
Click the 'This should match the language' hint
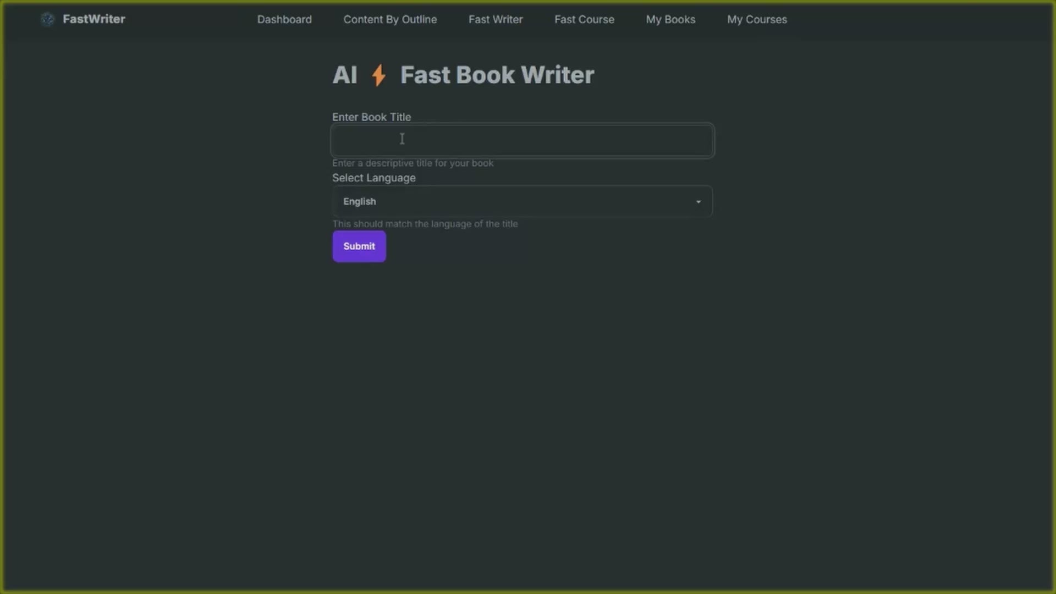point(425,224)
